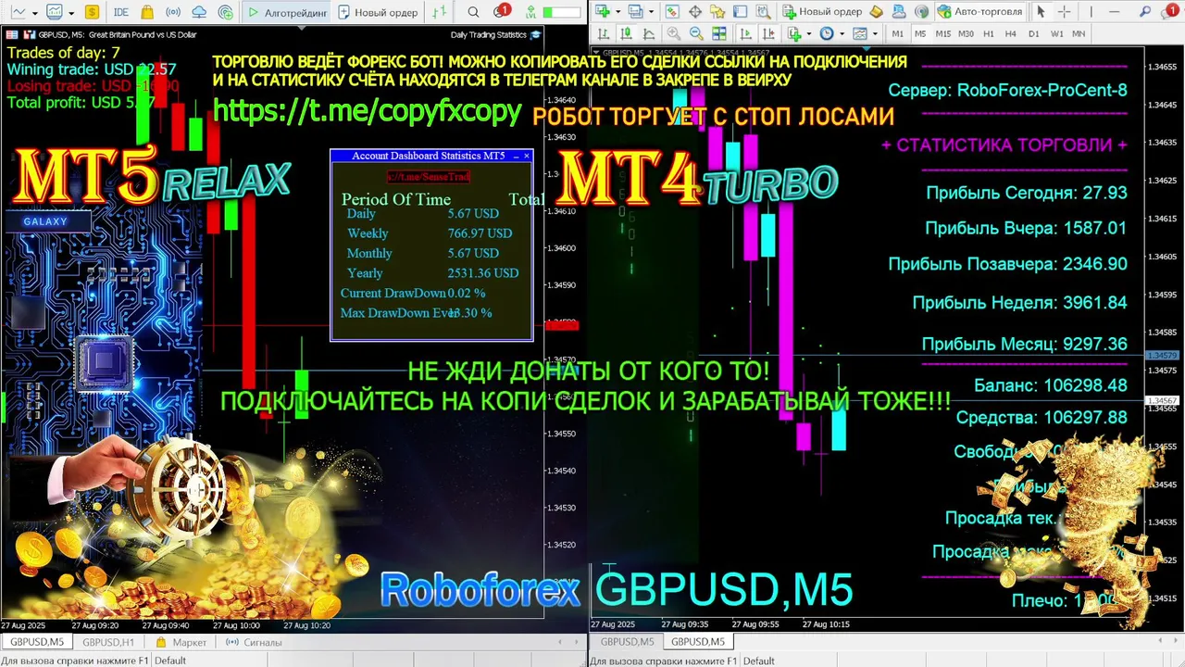Click the chart shift triangle marker atop MT5 chart
This screenshot has width=1185, height=667.
tap(301, 29)
